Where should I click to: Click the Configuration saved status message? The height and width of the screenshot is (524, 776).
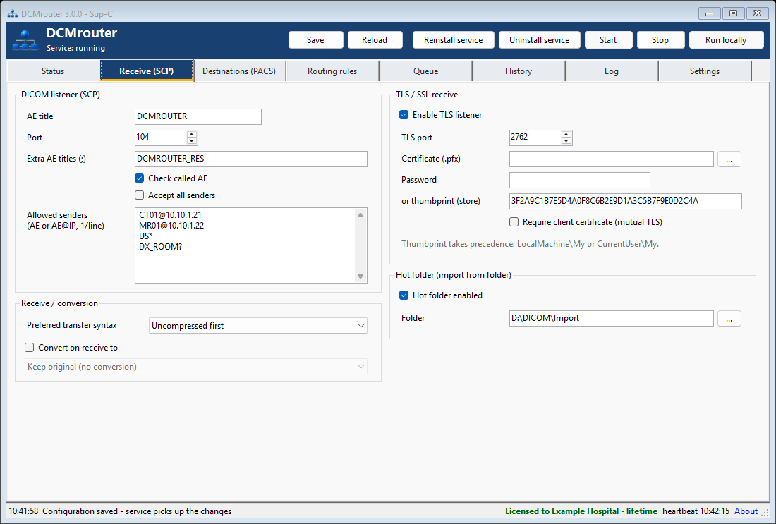pyautogui.click(x=137, y=511)
